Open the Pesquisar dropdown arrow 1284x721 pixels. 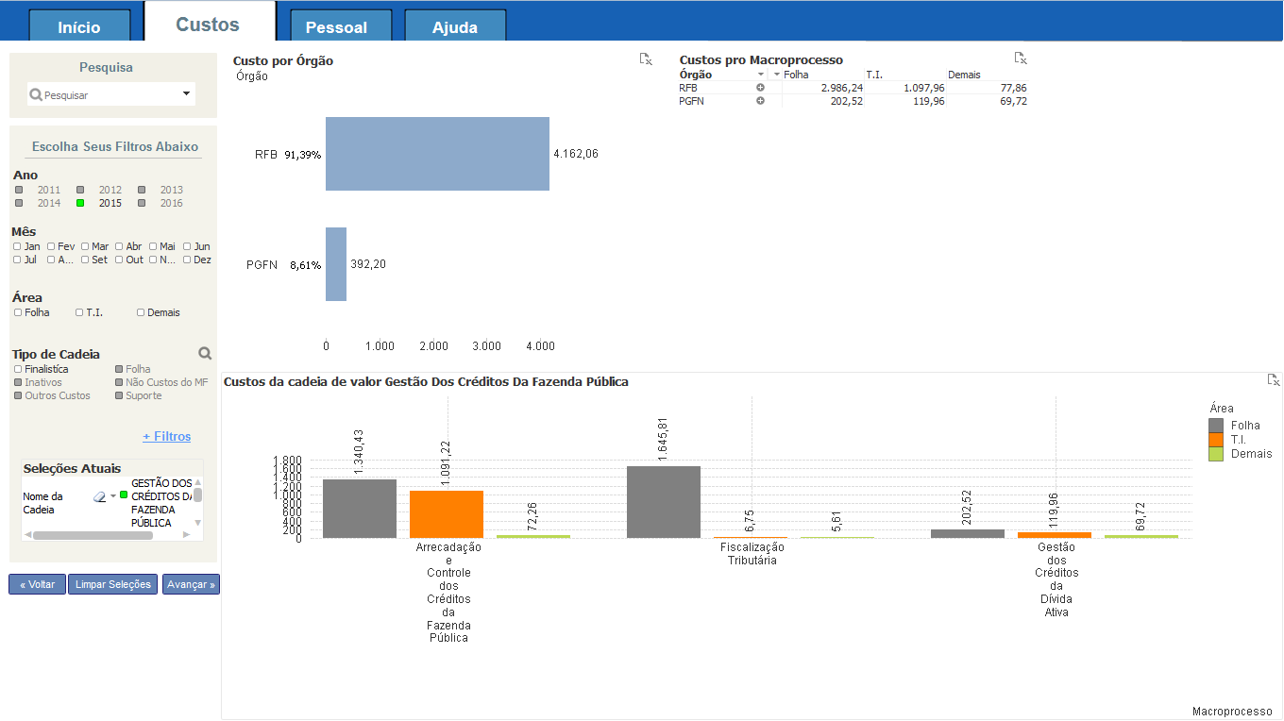coord(186,93)
